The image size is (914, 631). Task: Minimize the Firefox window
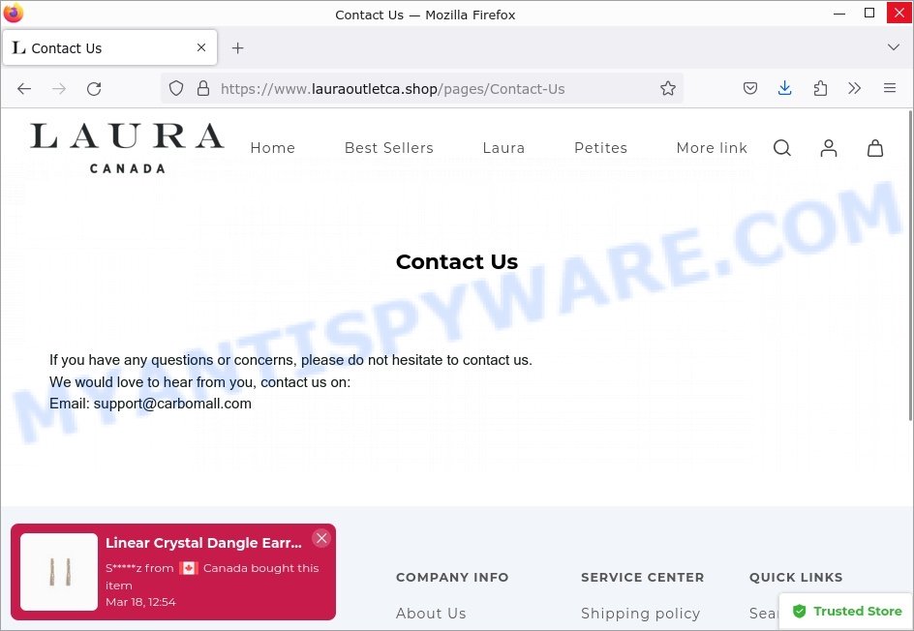pyautogui.click(x=839, y=13)
